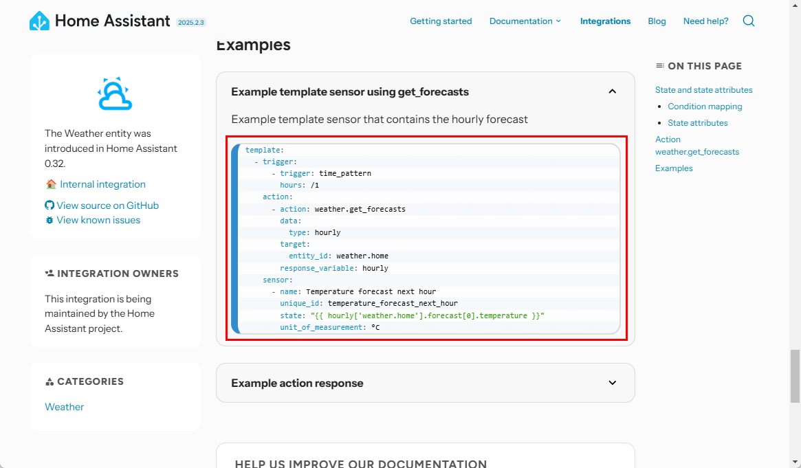Click the 'Example action response' heading text

coord(297,383)
